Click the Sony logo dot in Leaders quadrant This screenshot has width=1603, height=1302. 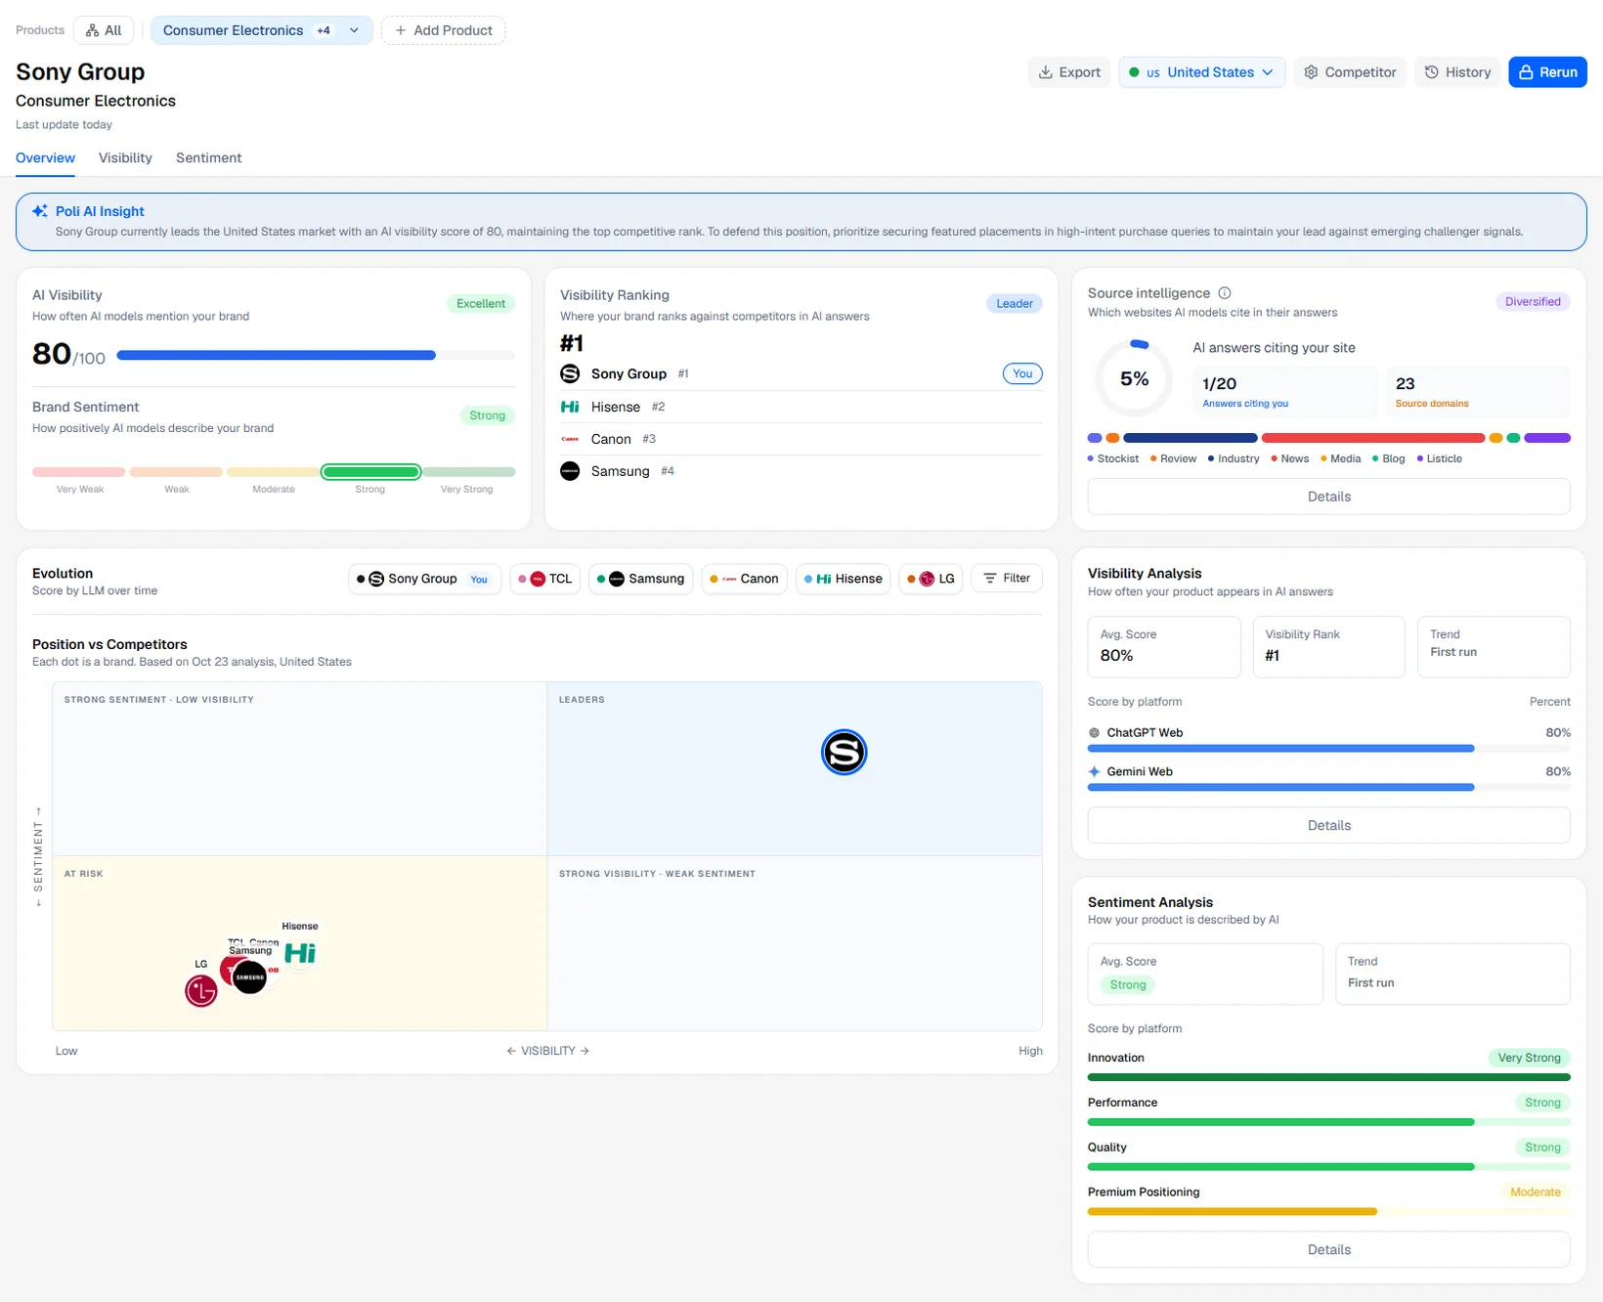point(844,753)
